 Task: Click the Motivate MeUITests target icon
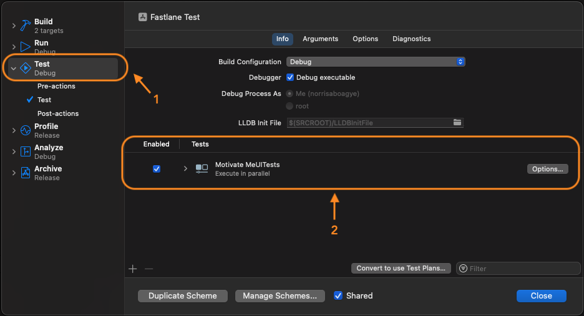tap(202, 168)
